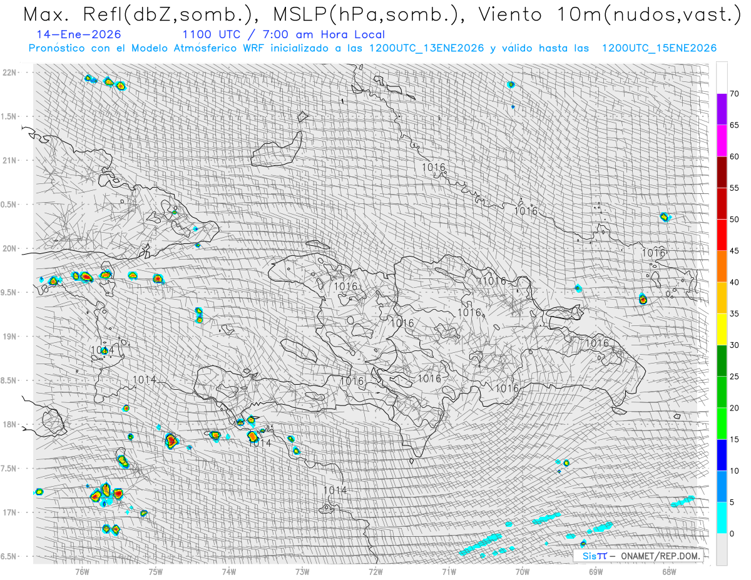This screenshot has width=751, height=580.
Task: Click '1100 UTC / 7:00 am Hora Local'
Action: pos(284,34)
